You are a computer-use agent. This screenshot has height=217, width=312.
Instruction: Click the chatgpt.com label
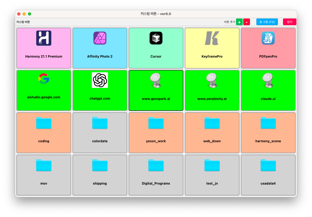pos(100,99)
